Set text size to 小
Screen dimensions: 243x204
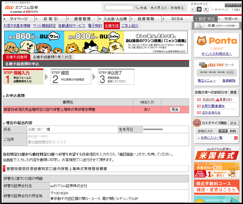pos(193,10)
